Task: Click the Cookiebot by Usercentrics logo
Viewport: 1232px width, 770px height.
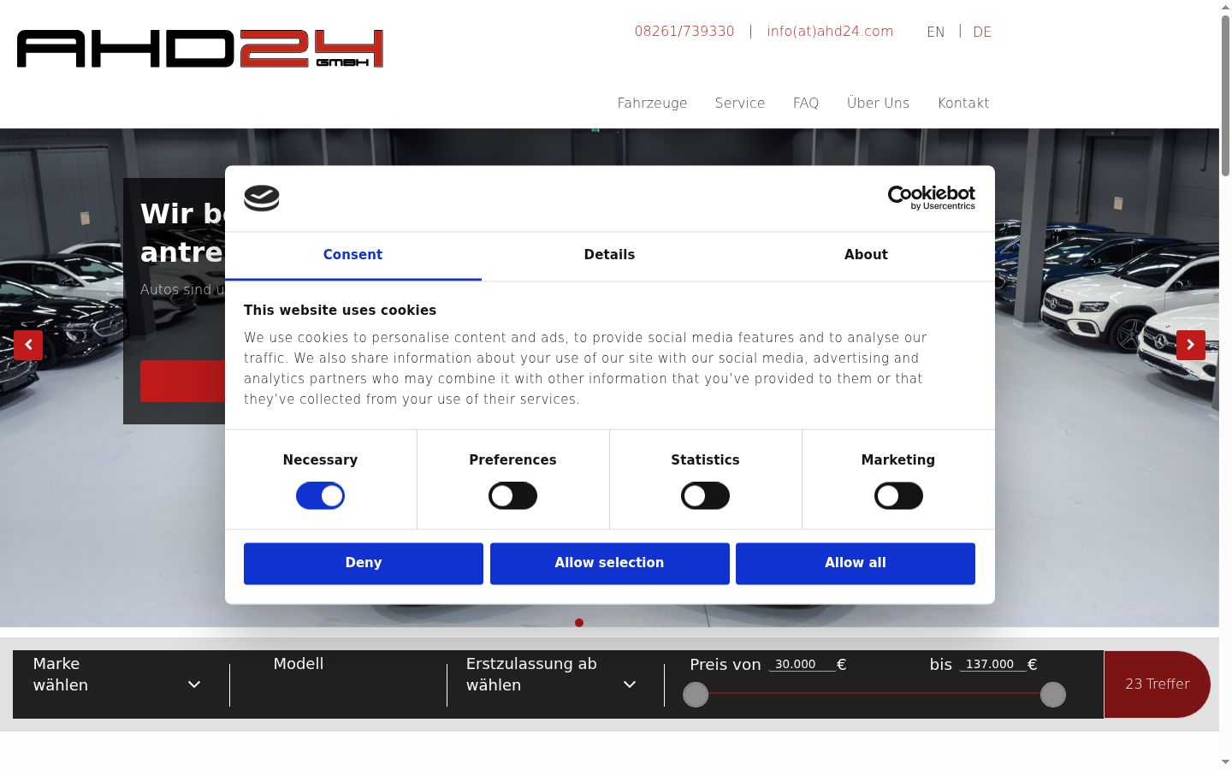Action: (x=931, y=198)
